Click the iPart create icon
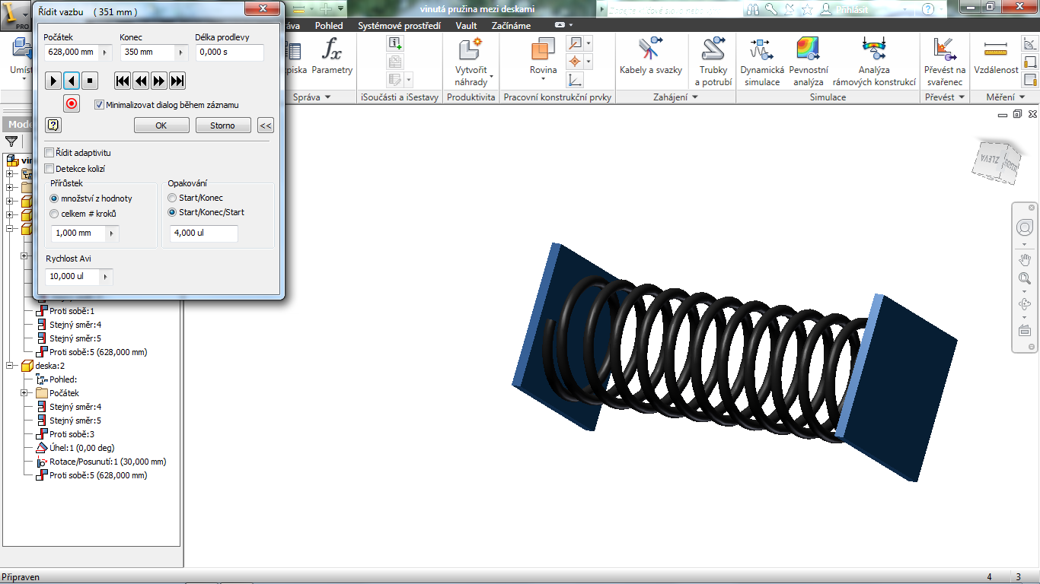This screenshot has height=584, width=1040. coord(395,43)
